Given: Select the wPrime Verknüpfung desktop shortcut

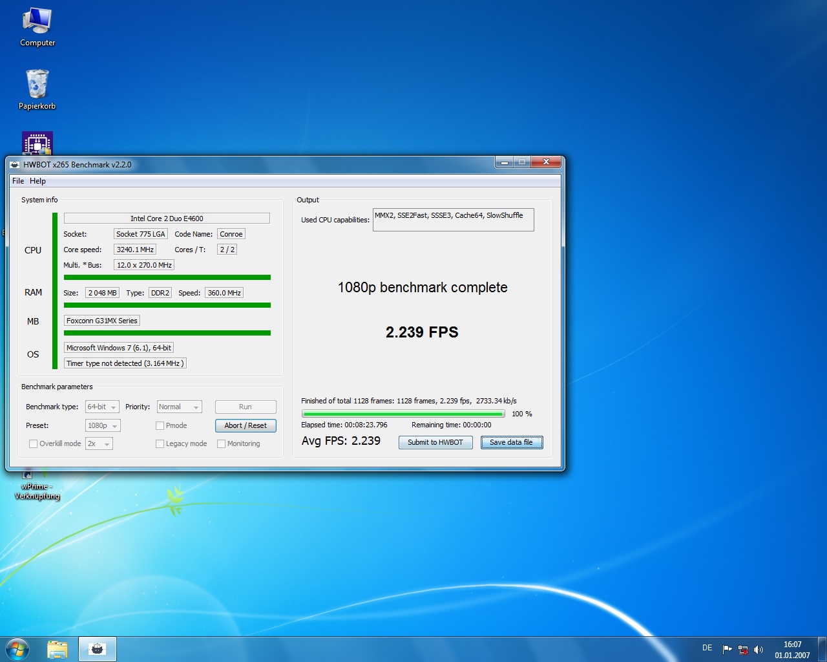Looking at the screenshot, I should tap(37, 486).
